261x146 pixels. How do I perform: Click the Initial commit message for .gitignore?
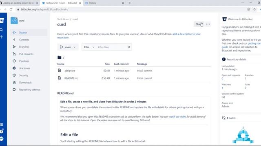point(144,71)
